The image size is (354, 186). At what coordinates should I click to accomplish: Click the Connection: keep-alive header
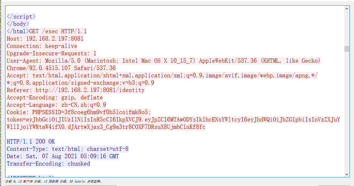[x=42, y=46]
